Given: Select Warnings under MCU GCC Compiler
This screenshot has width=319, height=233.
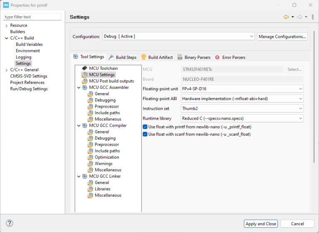Looking at the screenshot, I should 103,164.
